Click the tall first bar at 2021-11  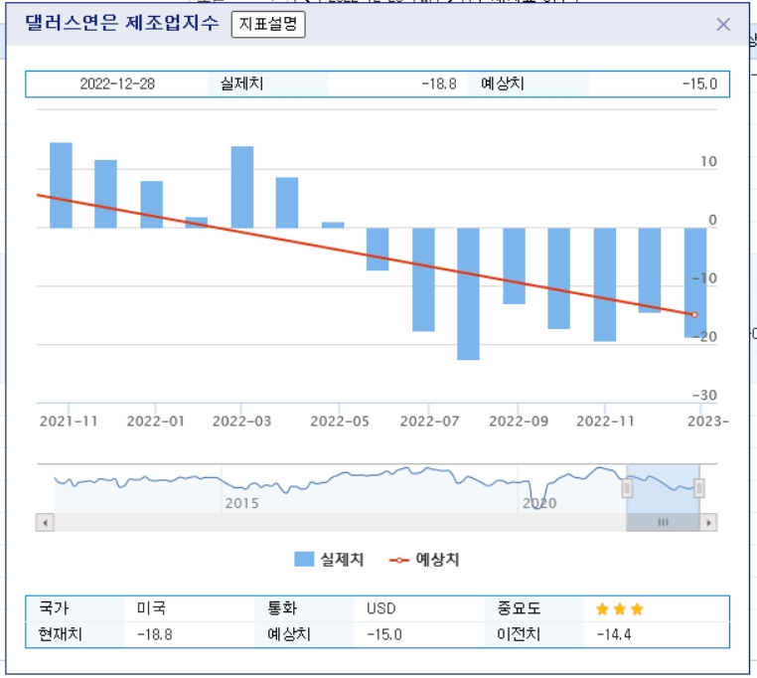pyautogui.click(x=61, y=185)
